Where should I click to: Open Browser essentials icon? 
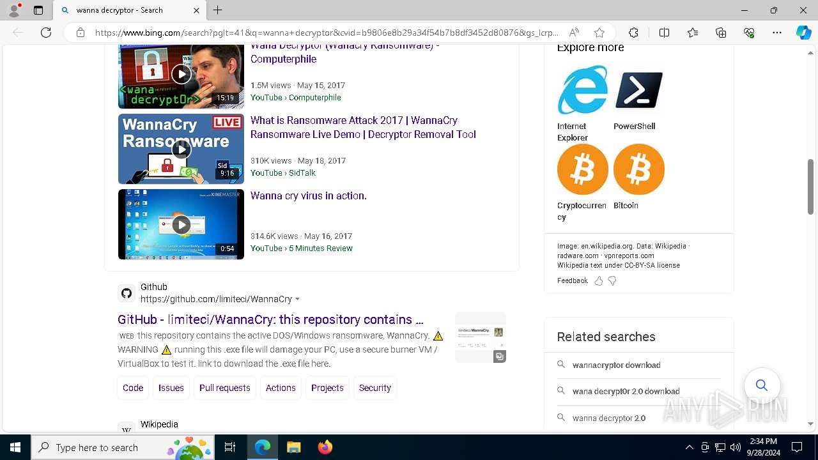pos(749,33)
